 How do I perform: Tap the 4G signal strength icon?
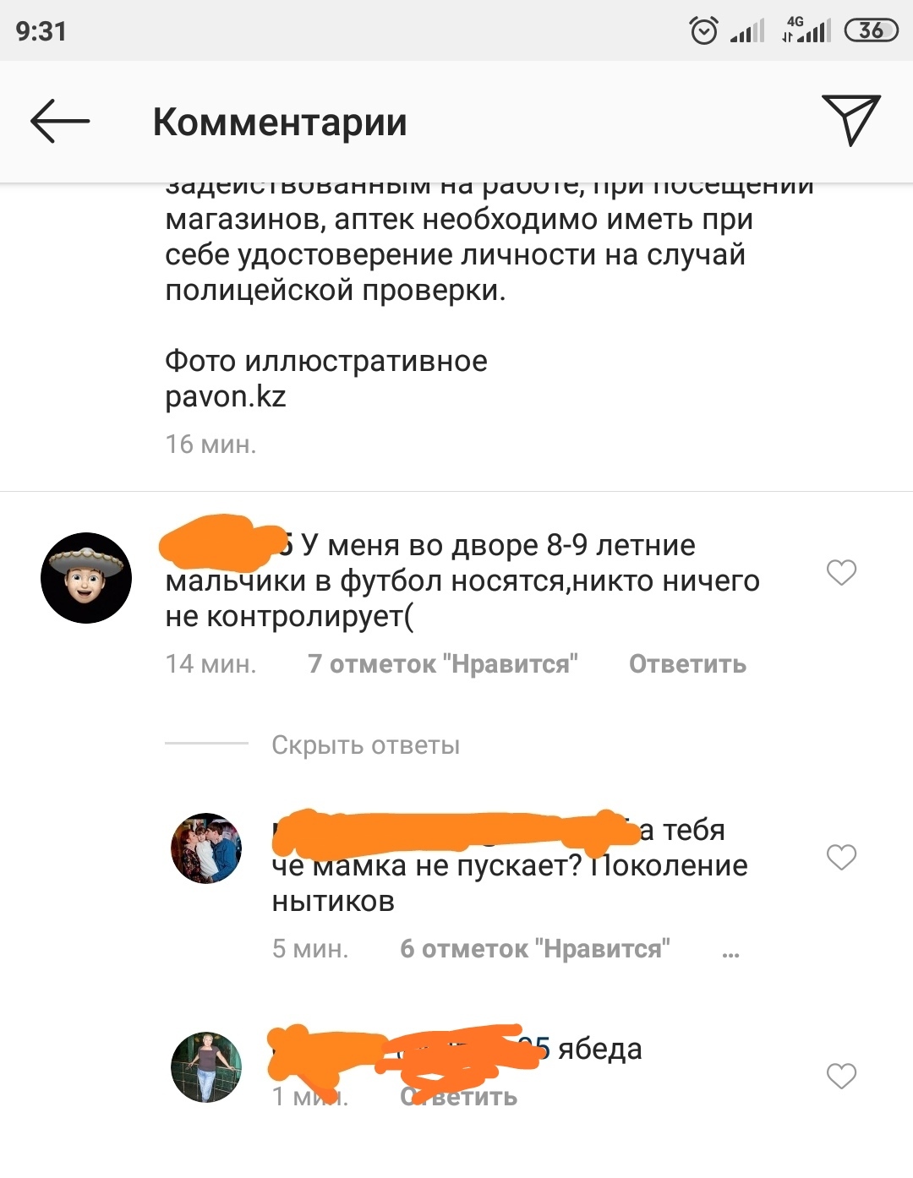[806, 30]
